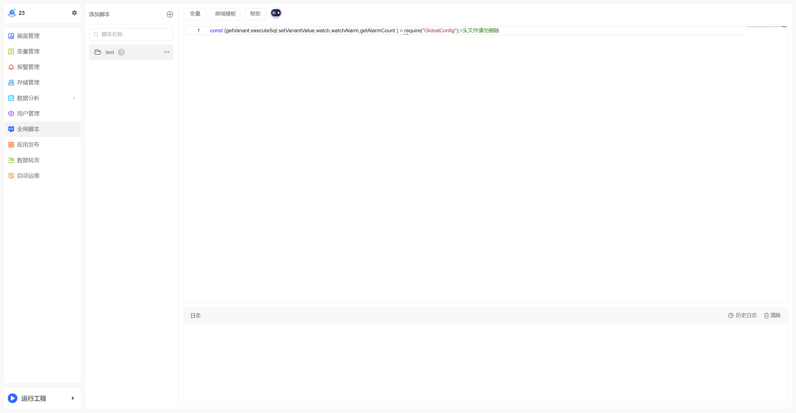The image size is (796, 413).
Task: Open 画面管理 from sidebar
Action: [28, 36]
